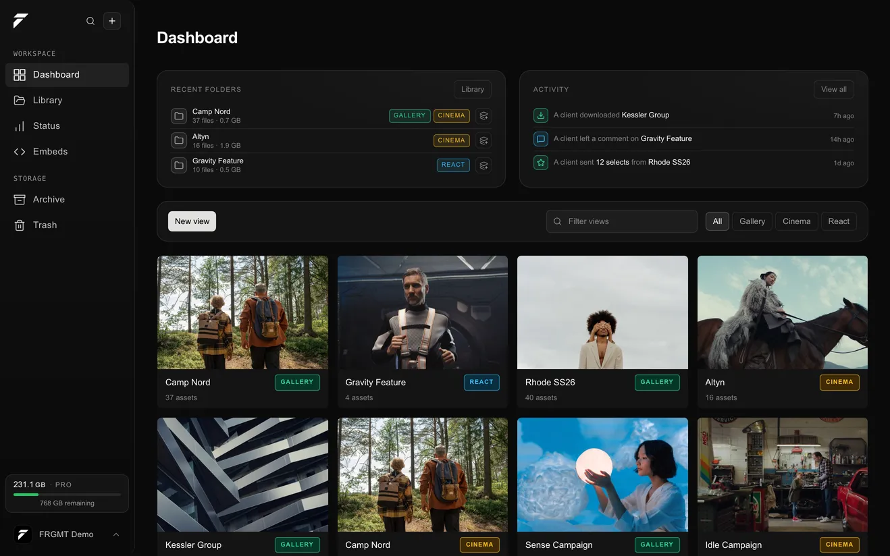890x556 pixels.
Task: Click the plus icon in the sidebar
Action: pyautogui.click(x=112, y=21)
